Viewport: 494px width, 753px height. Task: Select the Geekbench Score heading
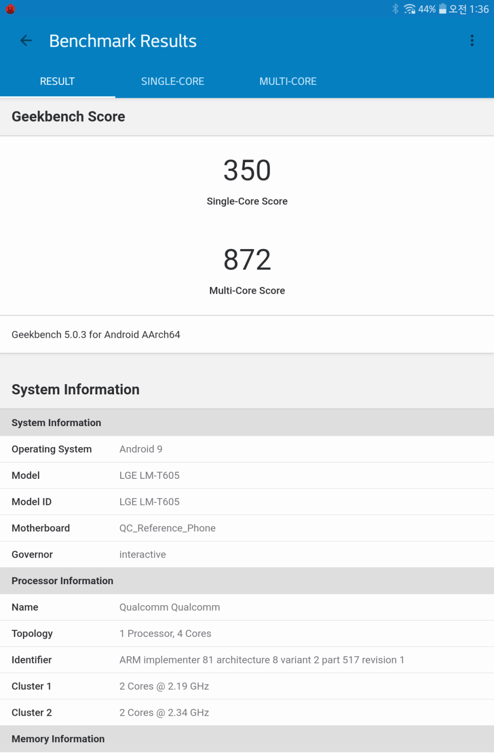pyautogui.click(x=69, y=117)
